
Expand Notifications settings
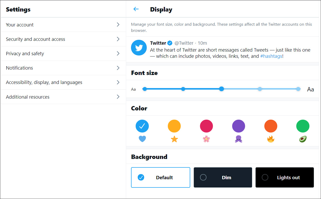click(x=63, y=68)
